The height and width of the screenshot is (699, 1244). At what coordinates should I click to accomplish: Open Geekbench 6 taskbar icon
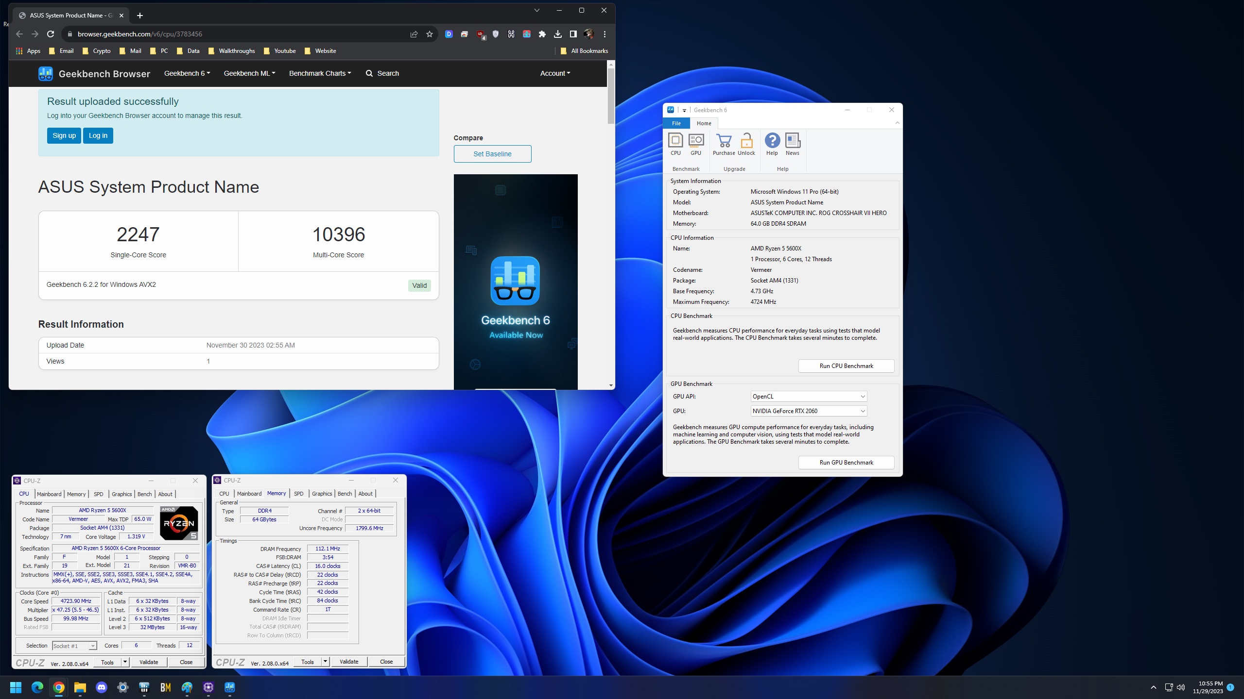click(x=230, y=687)
